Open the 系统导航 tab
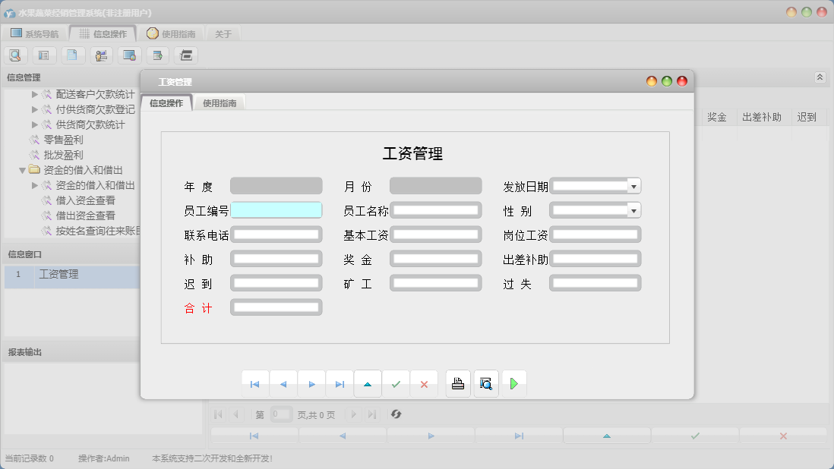This screenshot has height=469, width=834. click(x=36, y=33)
